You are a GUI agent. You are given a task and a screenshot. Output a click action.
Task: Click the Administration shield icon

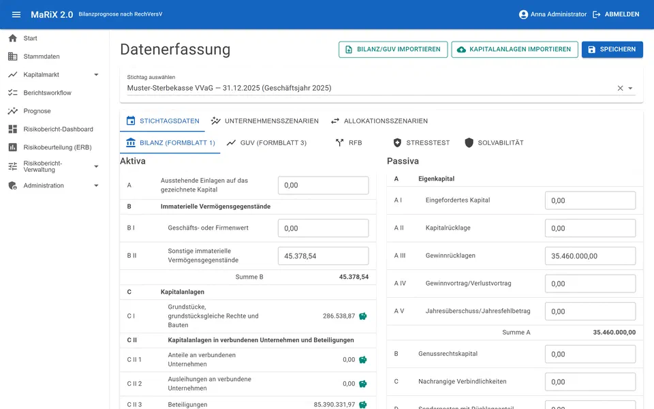point(13,185)
